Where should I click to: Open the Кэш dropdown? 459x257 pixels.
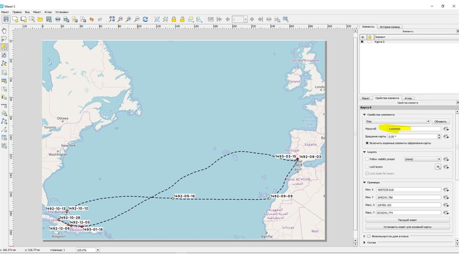point(398,121)
